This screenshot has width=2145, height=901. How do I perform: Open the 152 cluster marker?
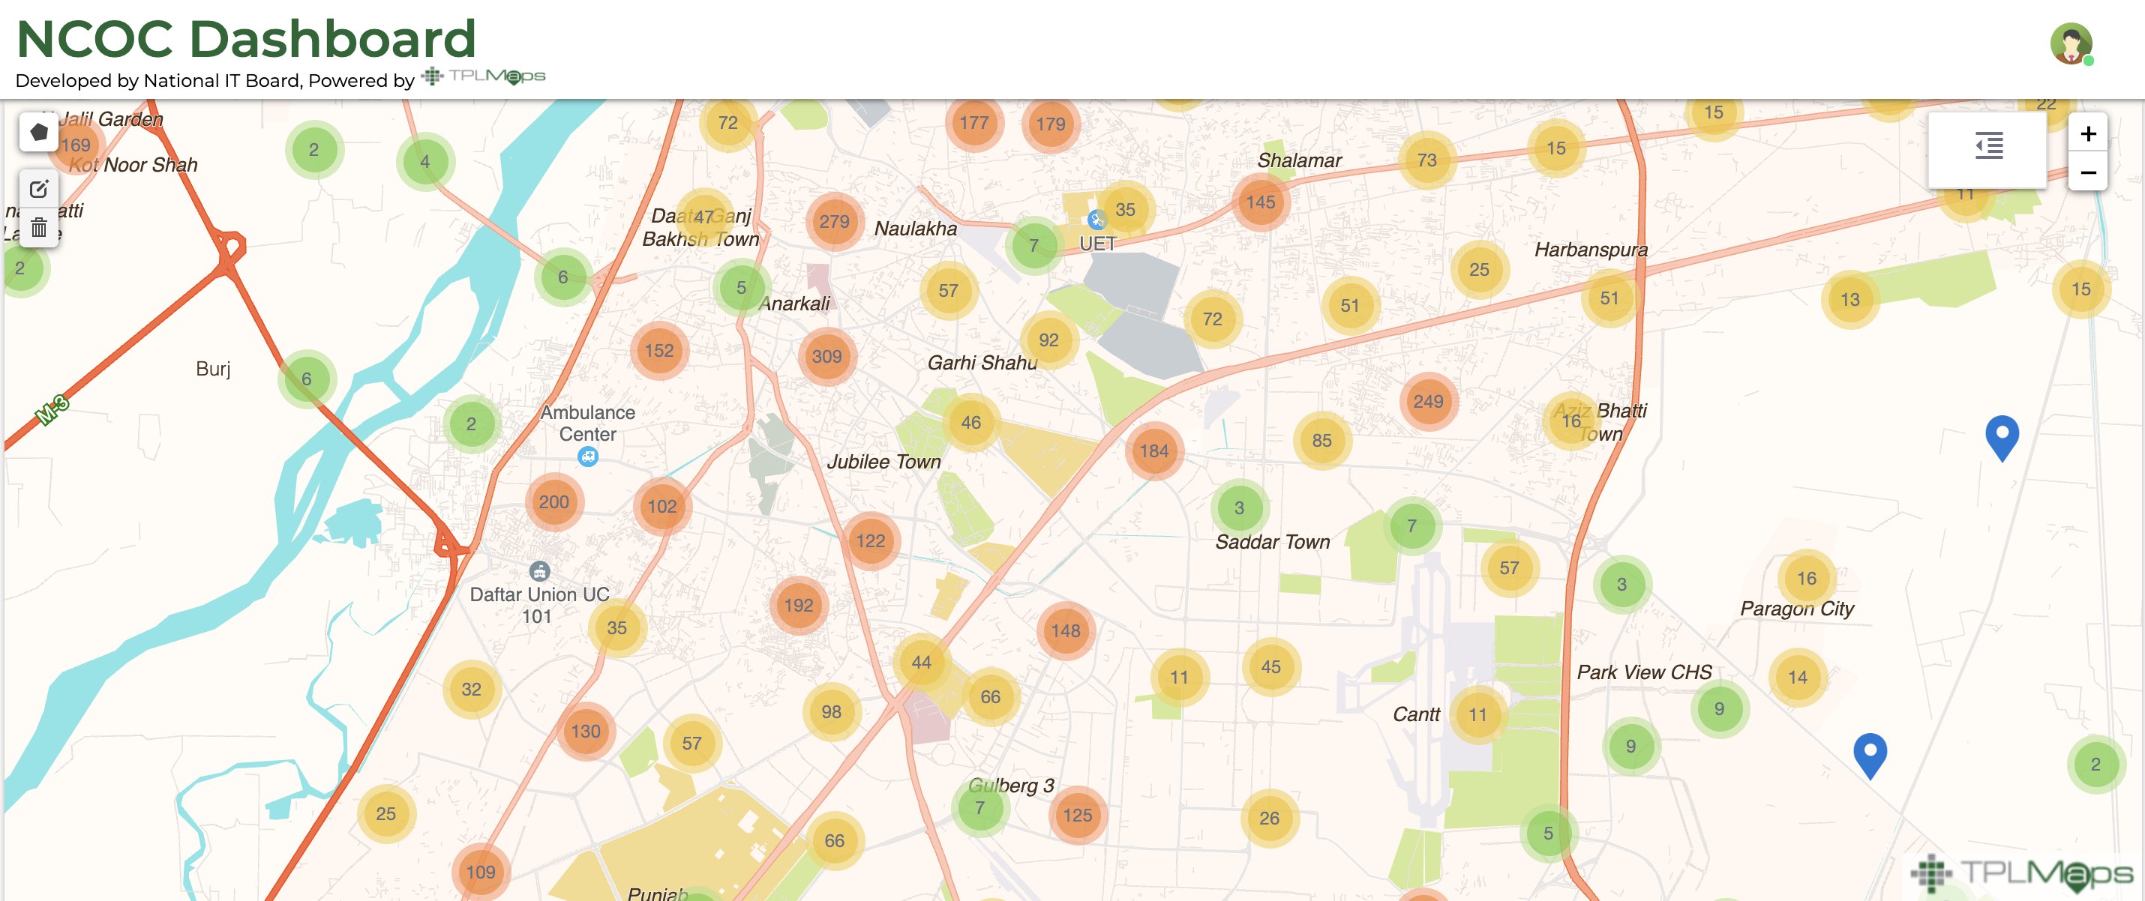tap(658, 350)
